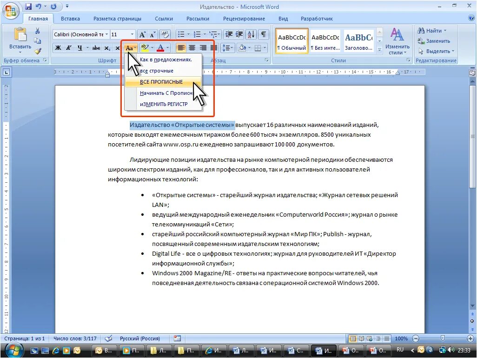Screen dimensions: 477x358
Task: Increase font size with the grow font icon
Action: [142, 34]
